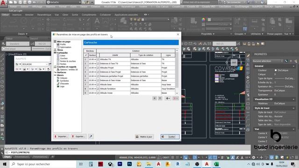
Task: Click the eyedropper pick button in dialog
Action: pos(91,136)
